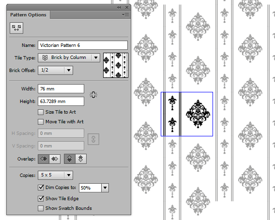Image resolution: width=275 pixels, height=220 pixels.
Task: Collapse the panel using double-arrow icon
Action: (x=119, y=7)
